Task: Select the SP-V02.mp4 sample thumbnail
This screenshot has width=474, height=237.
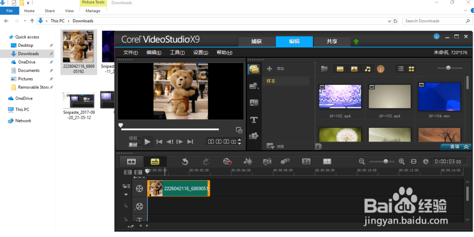Action: pyautogui.click(x=340, y=96)
